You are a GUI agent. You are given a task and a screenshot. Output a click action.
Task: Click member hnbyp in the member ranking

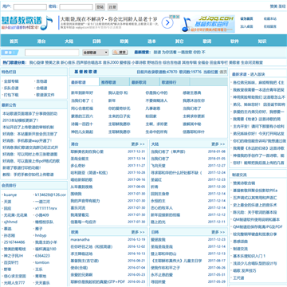(x=41, y=235)
